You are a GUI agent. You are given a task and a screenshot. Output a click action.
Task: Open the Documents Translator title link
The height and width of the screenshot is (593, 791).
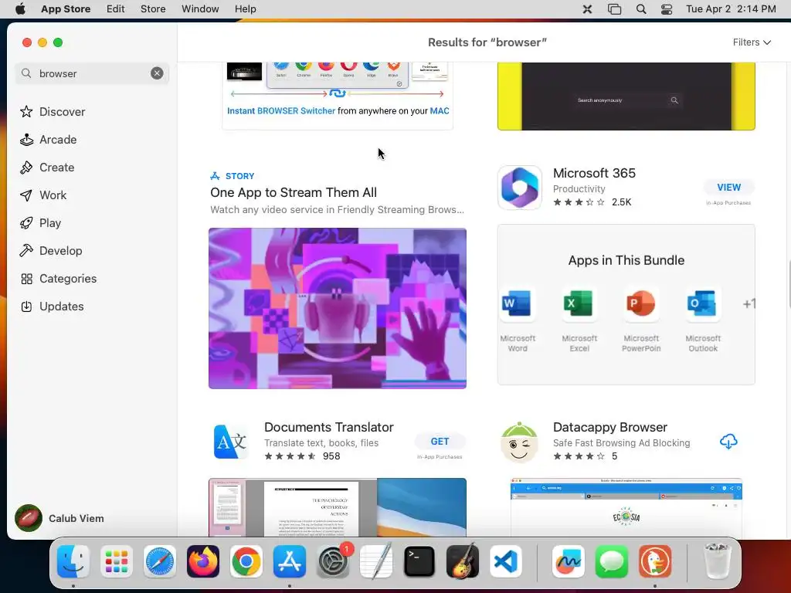[329, 427]
